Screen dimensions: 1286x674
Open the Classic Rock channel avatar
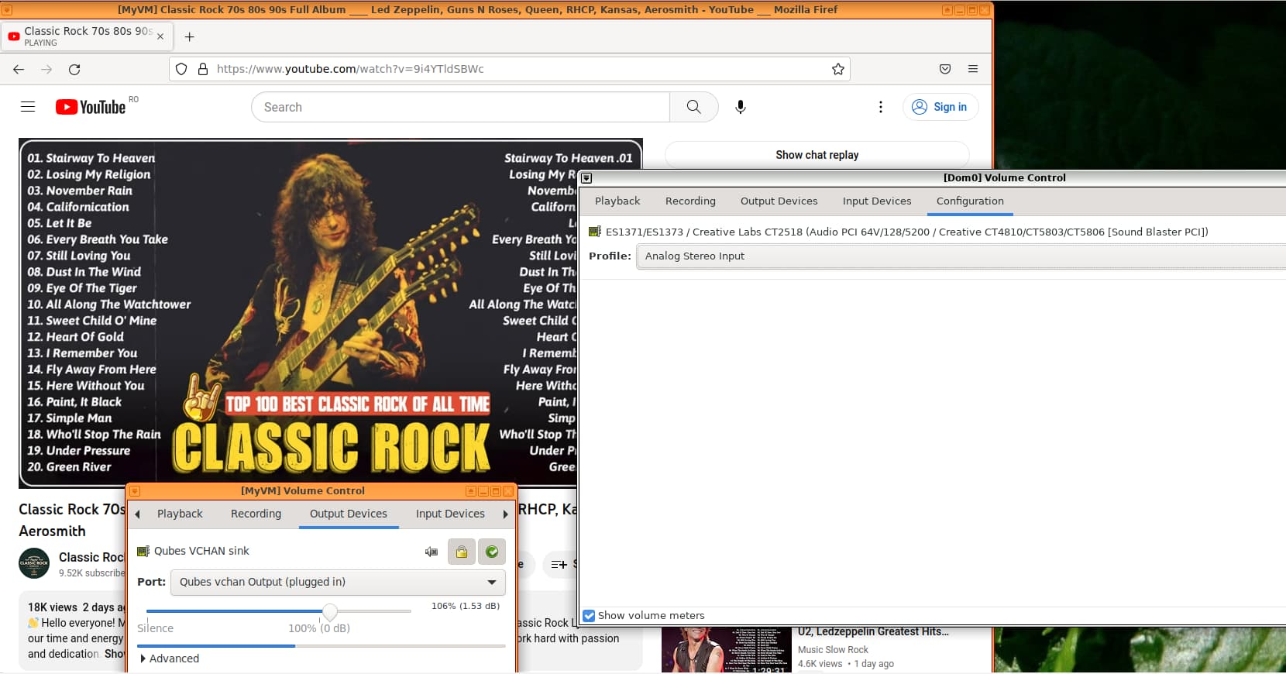(34, 563)
